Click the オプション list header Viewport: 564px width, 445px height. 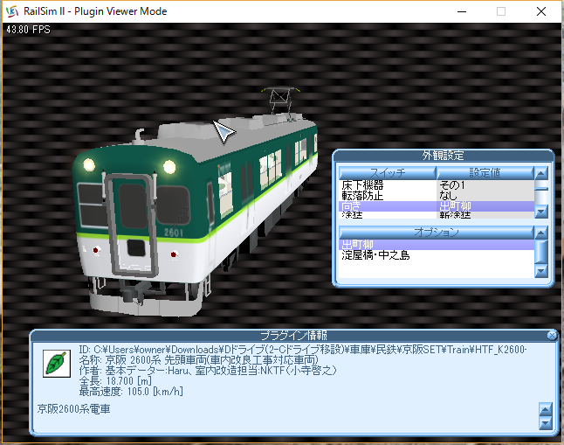coord(437,232)
